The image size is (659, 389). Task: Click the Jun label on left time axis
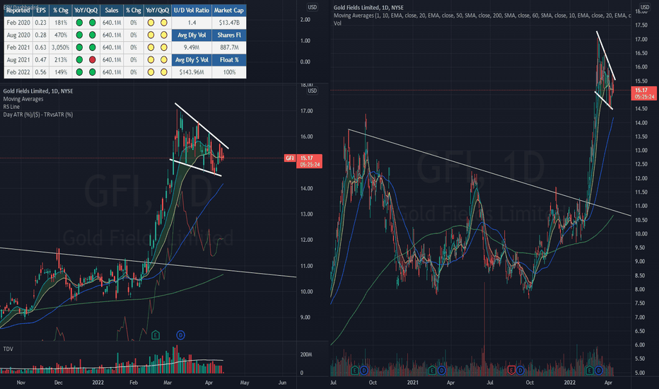coord(282,383)
